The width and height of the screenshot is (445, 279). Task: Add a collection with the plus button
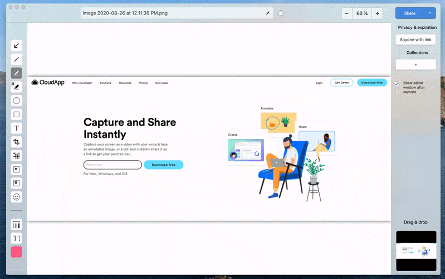416,64
